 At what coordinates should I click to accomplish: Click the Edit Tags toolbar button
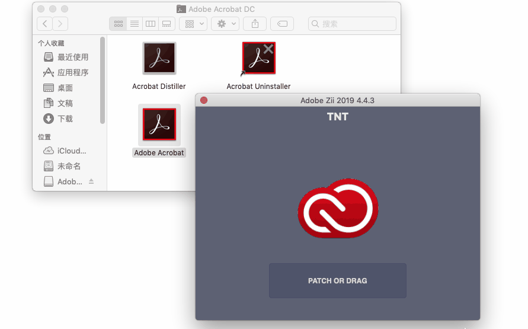click(x=282, y=24)
